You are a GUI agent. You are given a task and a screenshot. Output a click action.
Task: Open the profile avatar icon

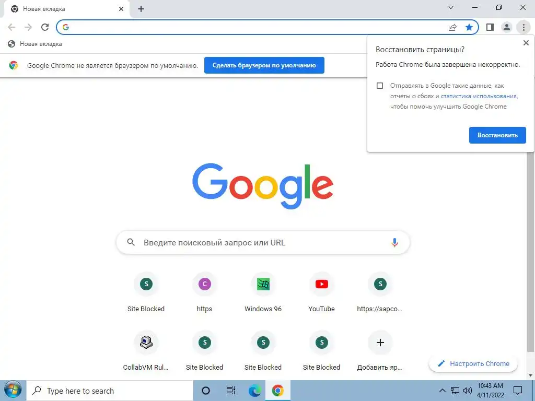pyautogui.click(x=507, y=27)
